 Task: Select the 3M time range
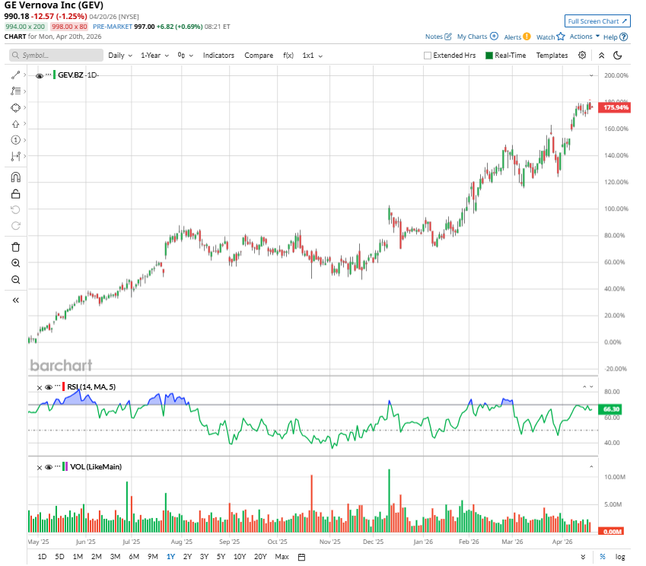pos(116,557)
